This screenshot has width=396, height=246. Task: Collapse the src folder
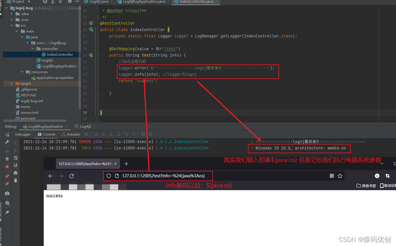pos(12,25)
